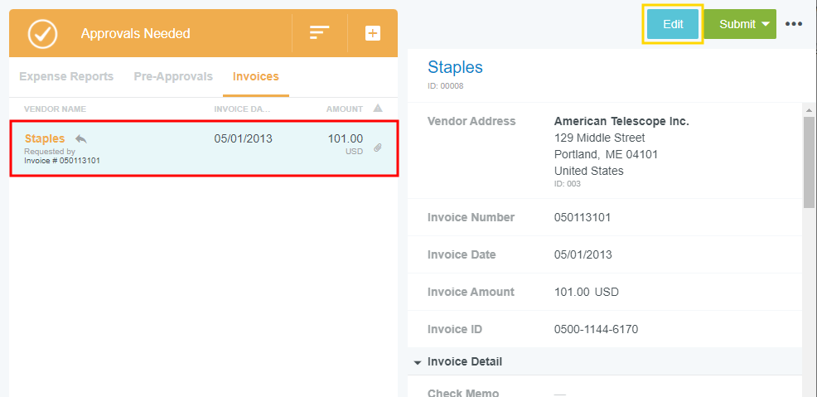The image size is (817, 397).
Task: Expand the Submit dropdown arrow
Action: click(765, 24)
